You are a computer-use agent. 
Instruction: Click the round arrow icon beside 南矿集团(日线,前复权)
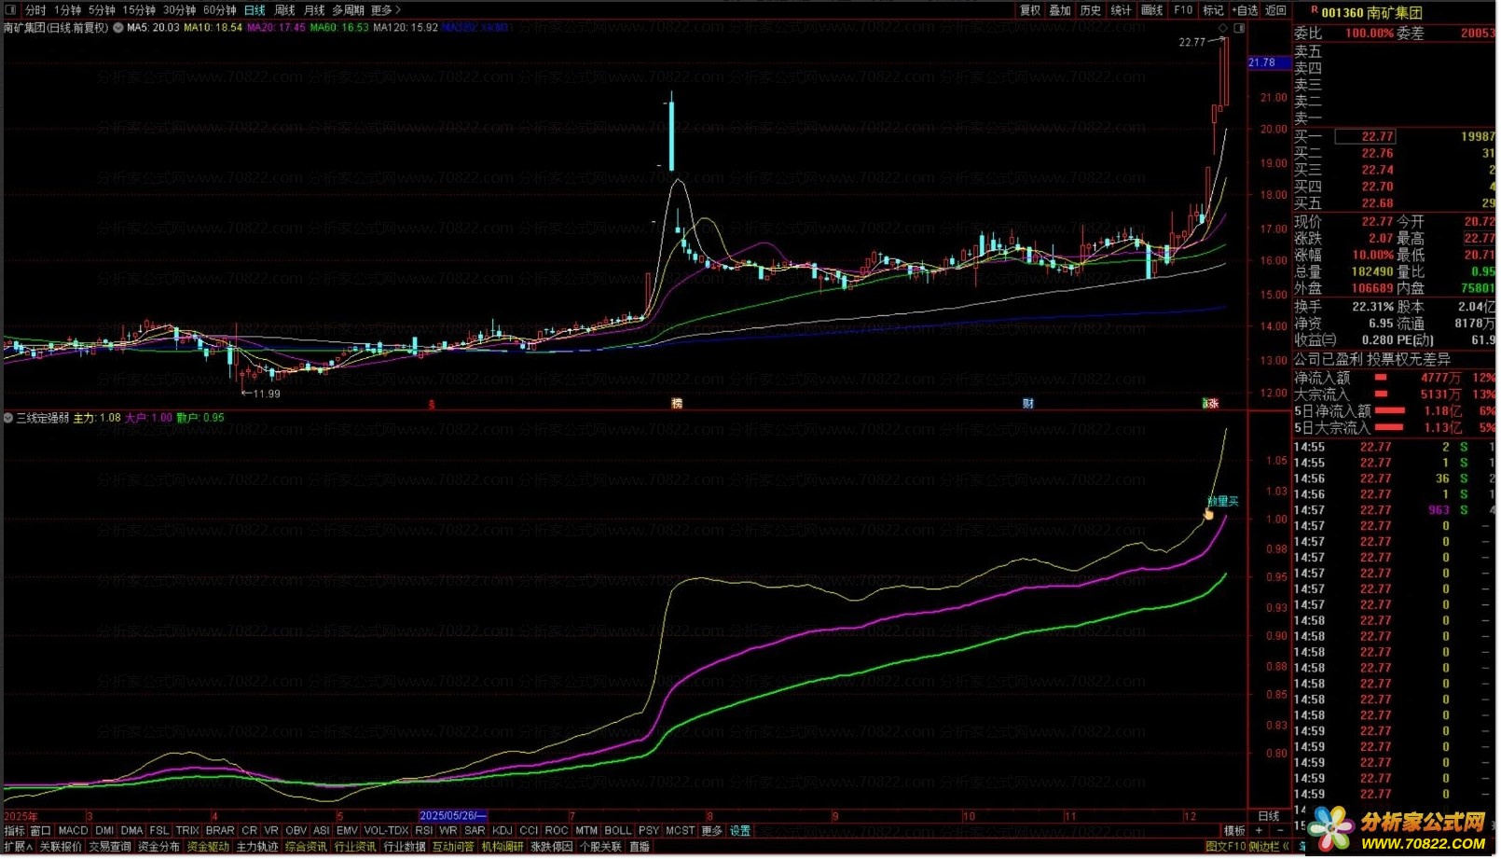click(x=118, y=28)
